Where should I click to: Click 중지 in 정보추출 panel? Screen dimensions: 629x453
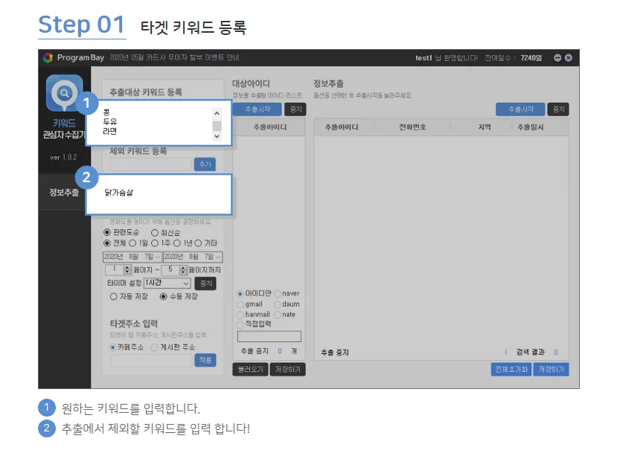558,109
